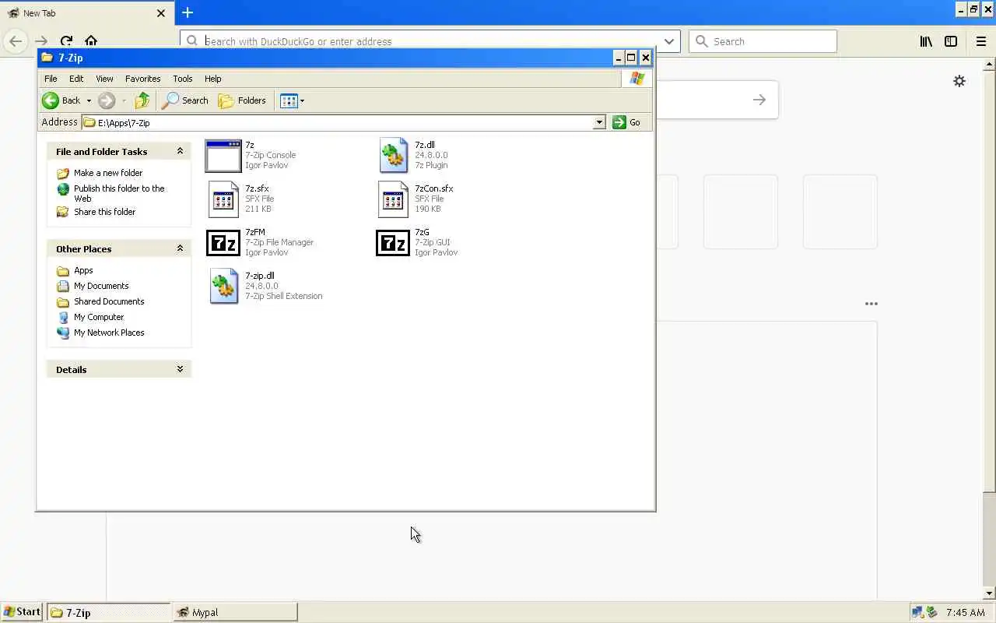Toggle the Folders pane
Image resolution: width=996 pixels, height=623 pixels.
242,100
